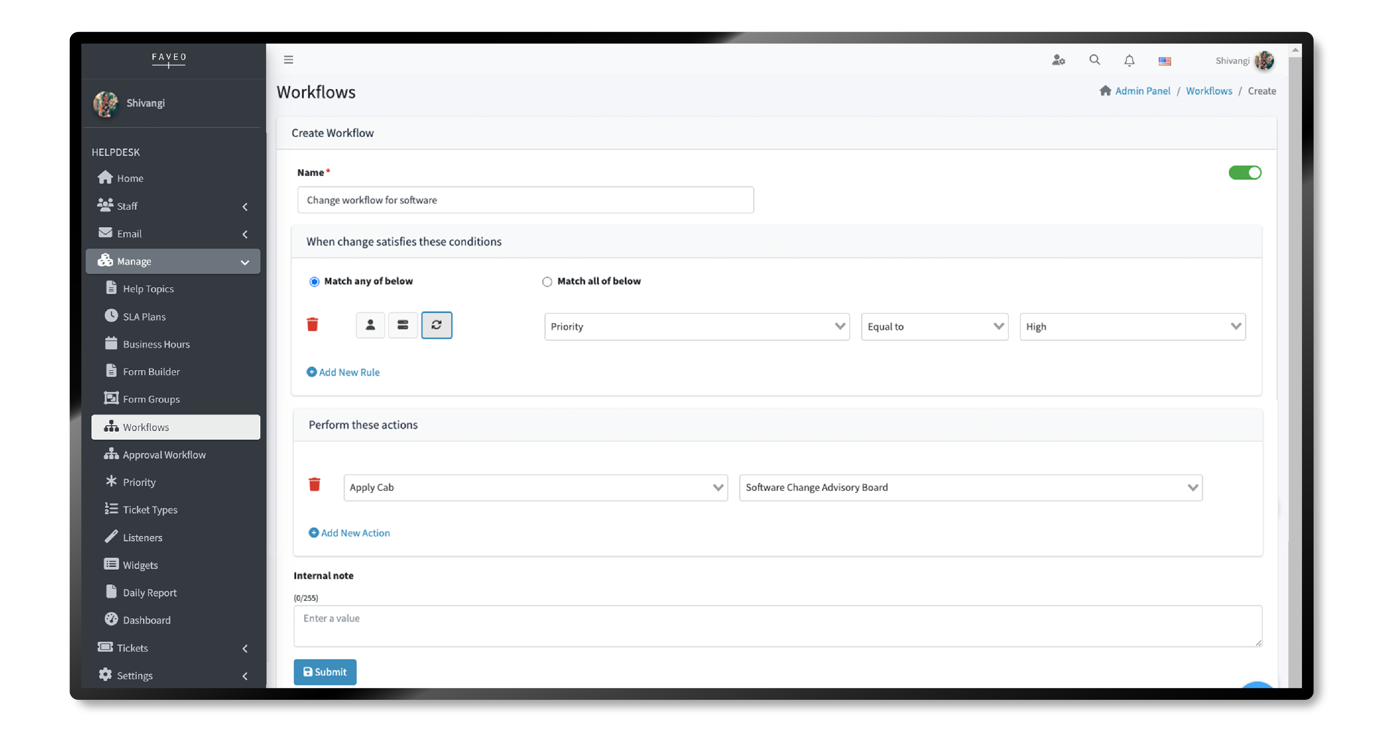Open the Priority condition dropdown
1390x731 pixels.
click(696, 327)
